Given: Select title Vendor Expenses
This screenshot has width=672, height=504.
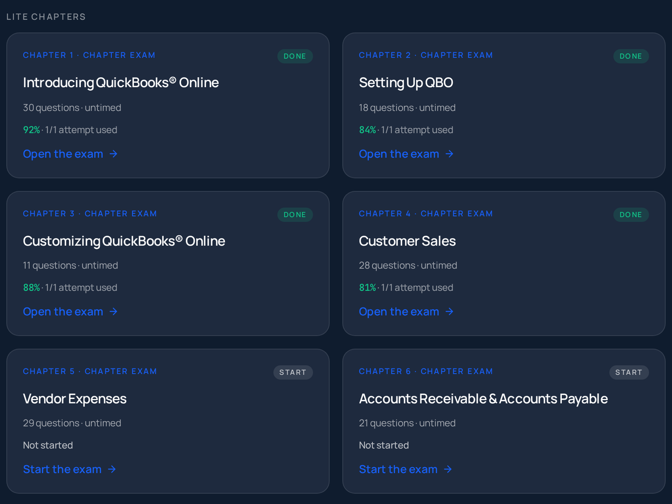Looking at the screenshot, I should [x=75, y=399].
